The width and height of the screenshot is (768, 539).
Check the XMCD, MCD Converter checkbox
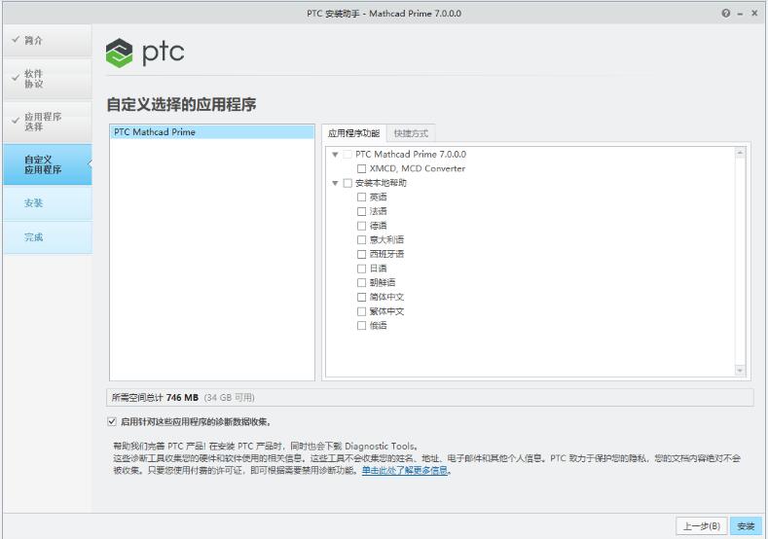click(x=361, y=168)
